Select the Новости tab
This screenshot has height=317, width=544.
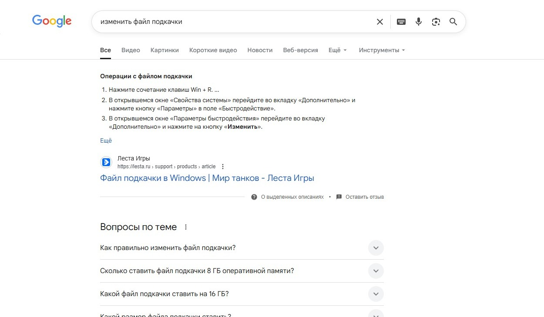tap(260, 50)
